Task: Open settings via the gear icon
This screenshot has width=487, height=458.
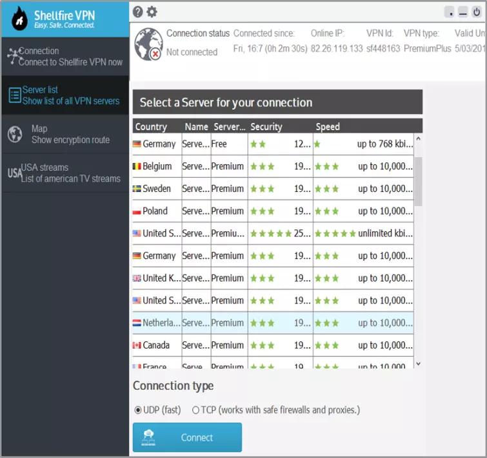Action: click(x=152, y=12)
